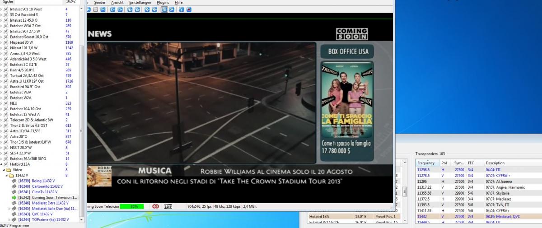This screenshot has height=228, width=542.
Task: Expand the TOPcrime (ita) channel entry
Action: (9, 219)
